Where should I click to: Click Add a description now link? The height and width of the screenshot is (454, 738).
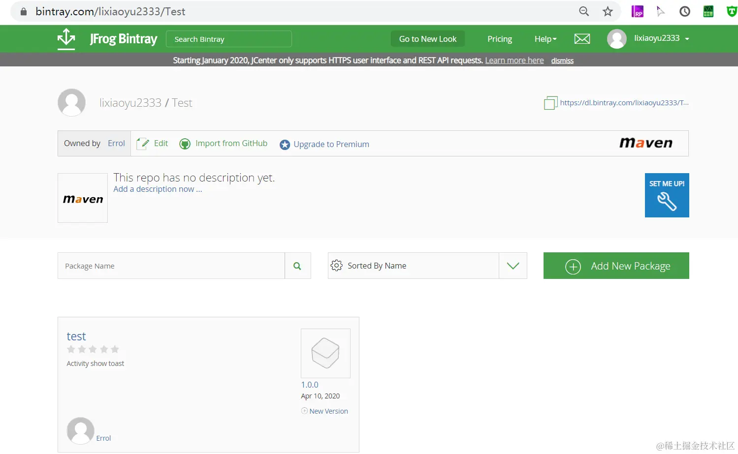tap(158, 189)
